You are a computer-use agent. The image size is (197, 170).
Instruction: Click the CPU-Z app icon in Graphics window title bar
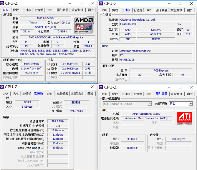[x=101, y=87]
